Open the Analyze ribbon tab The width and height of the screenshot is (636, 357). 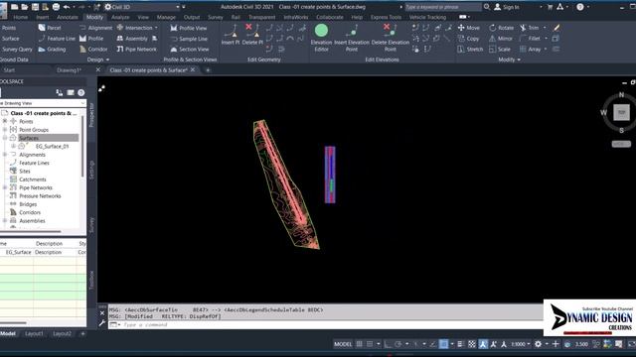[x=120, y=17]
